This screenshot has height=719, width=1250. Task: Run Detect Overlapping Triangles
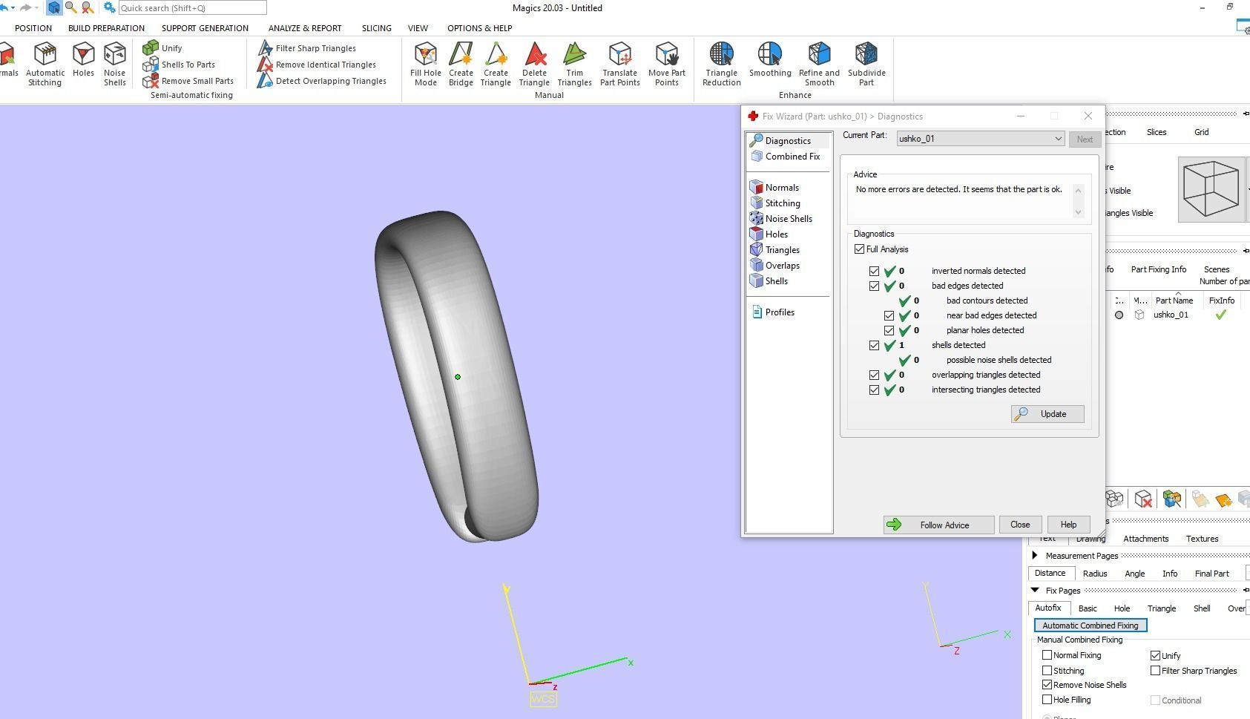[322, 81]
